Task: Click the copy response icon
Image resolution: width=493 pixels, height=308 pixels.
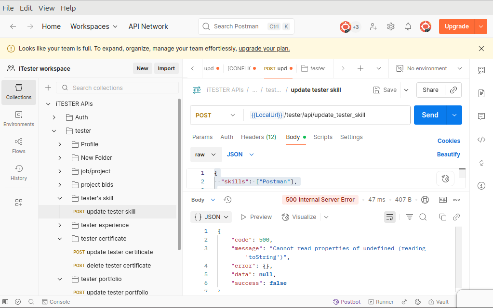Action: 443,217
